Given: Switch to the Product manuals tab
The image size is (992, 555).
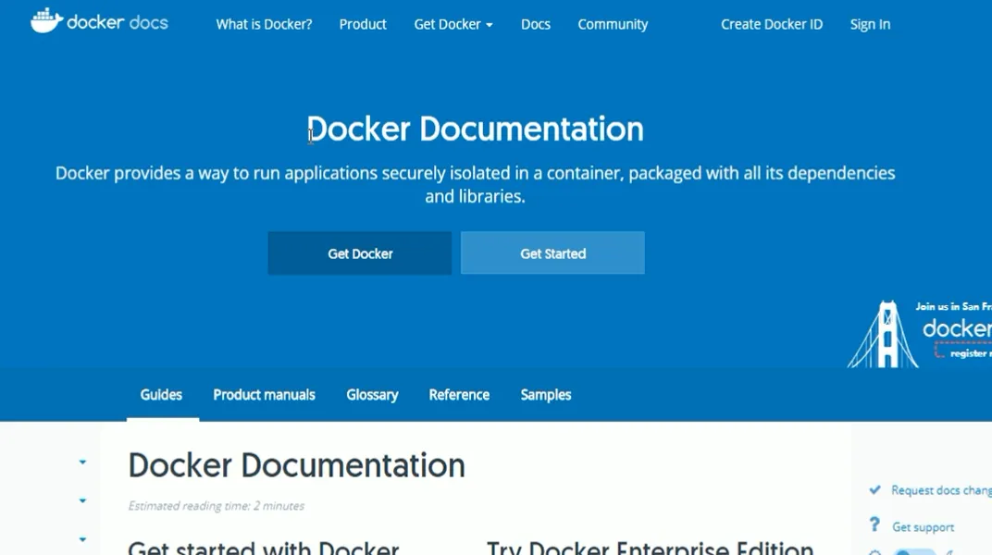Looking at the screenshot, I should coord(264,394).
